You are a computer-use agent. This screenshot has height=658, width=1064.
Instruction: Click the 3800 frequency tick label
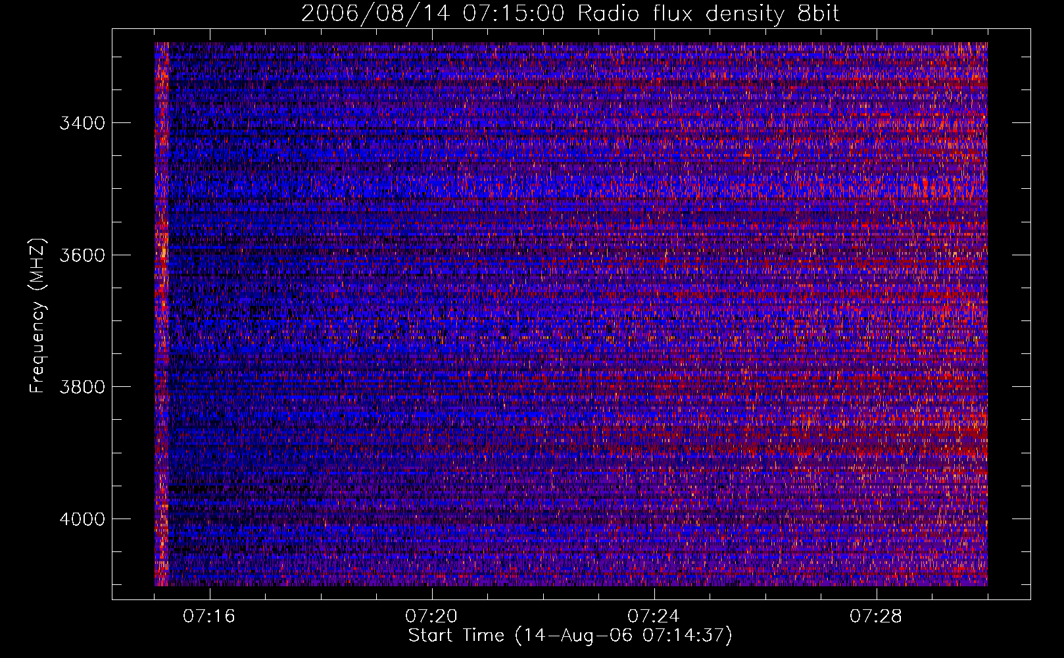coord(82,386)
